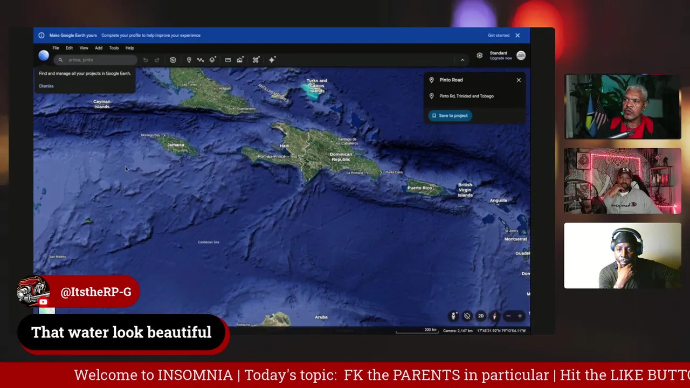Open the Add menu
This screenshot has width=690, height=388.
point(99,48)
